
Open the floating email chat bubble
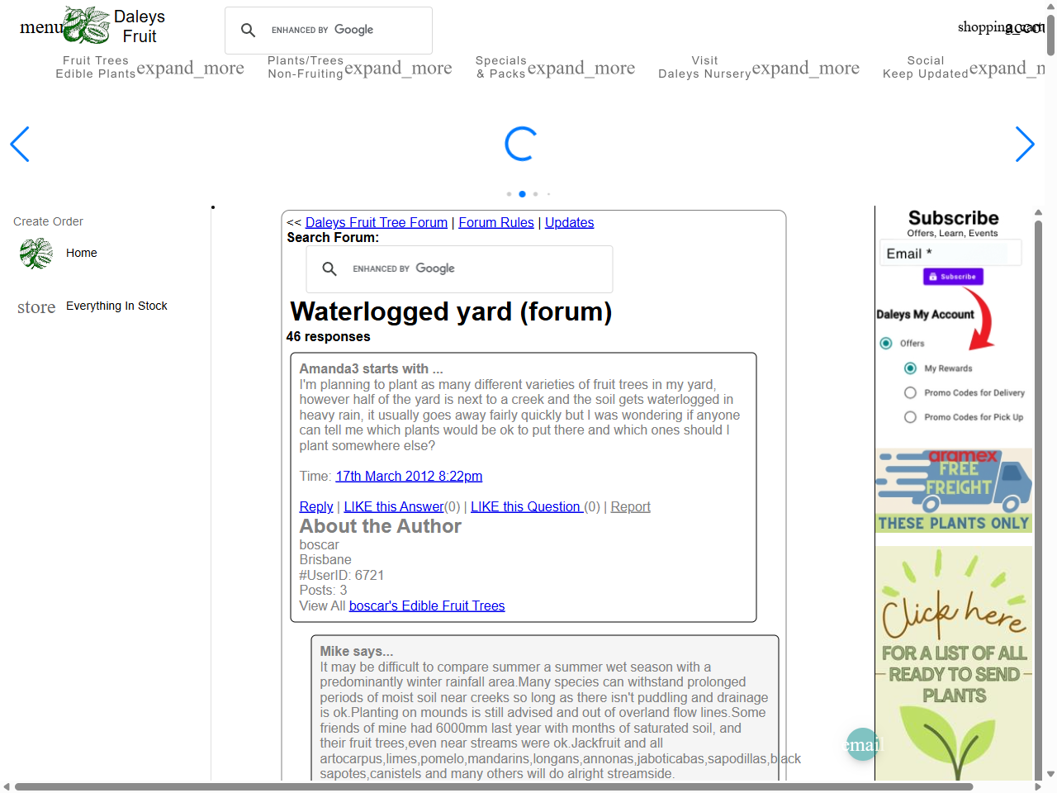[x=863, y=744]
